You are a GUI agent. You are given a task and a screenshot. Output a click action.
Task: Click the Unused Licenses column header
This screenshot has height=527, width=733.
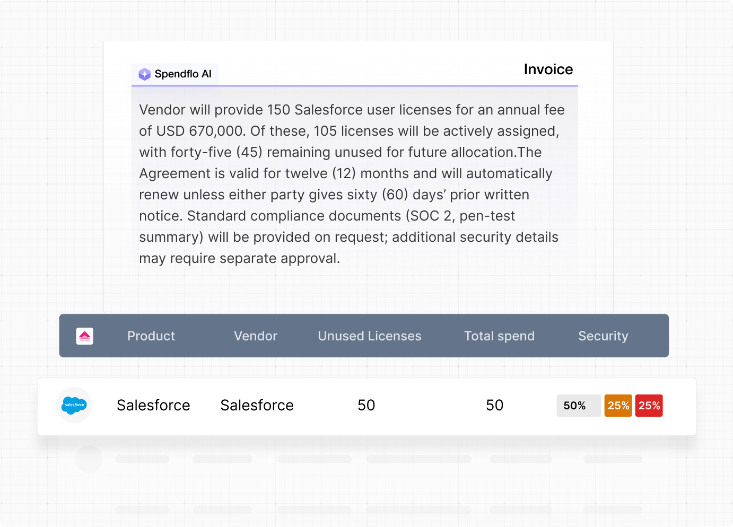[370, 336]
